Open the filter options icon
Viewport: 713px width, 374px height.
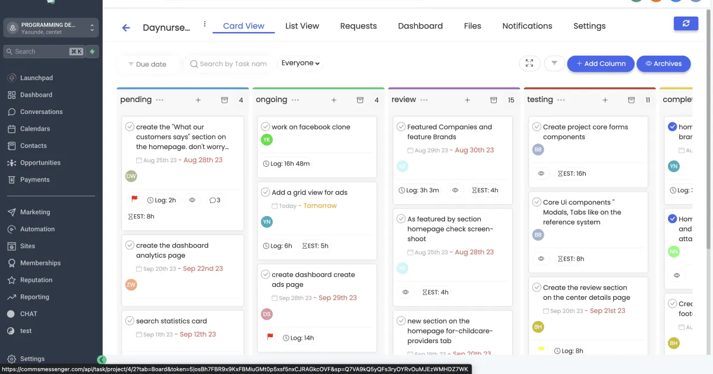554,64
